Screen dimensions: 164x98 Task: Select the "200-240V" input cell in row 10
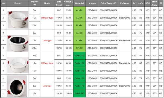pos(92,78)
